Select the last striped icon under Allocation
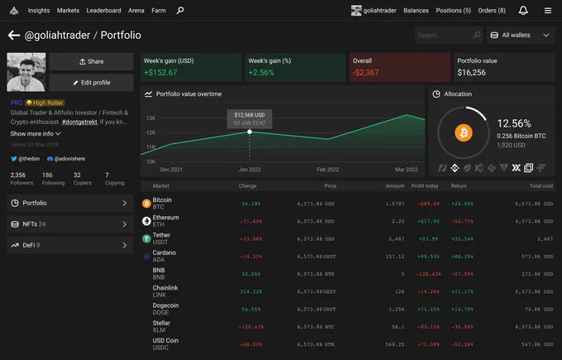 pos(541,168)
